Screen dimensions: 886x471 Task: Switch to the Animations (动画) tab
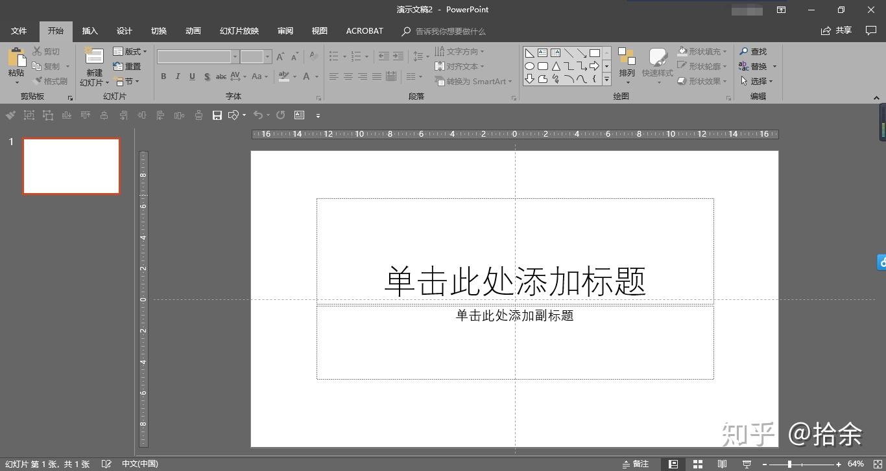193,31
